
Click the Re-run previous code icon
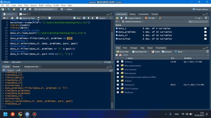(84, 18)
